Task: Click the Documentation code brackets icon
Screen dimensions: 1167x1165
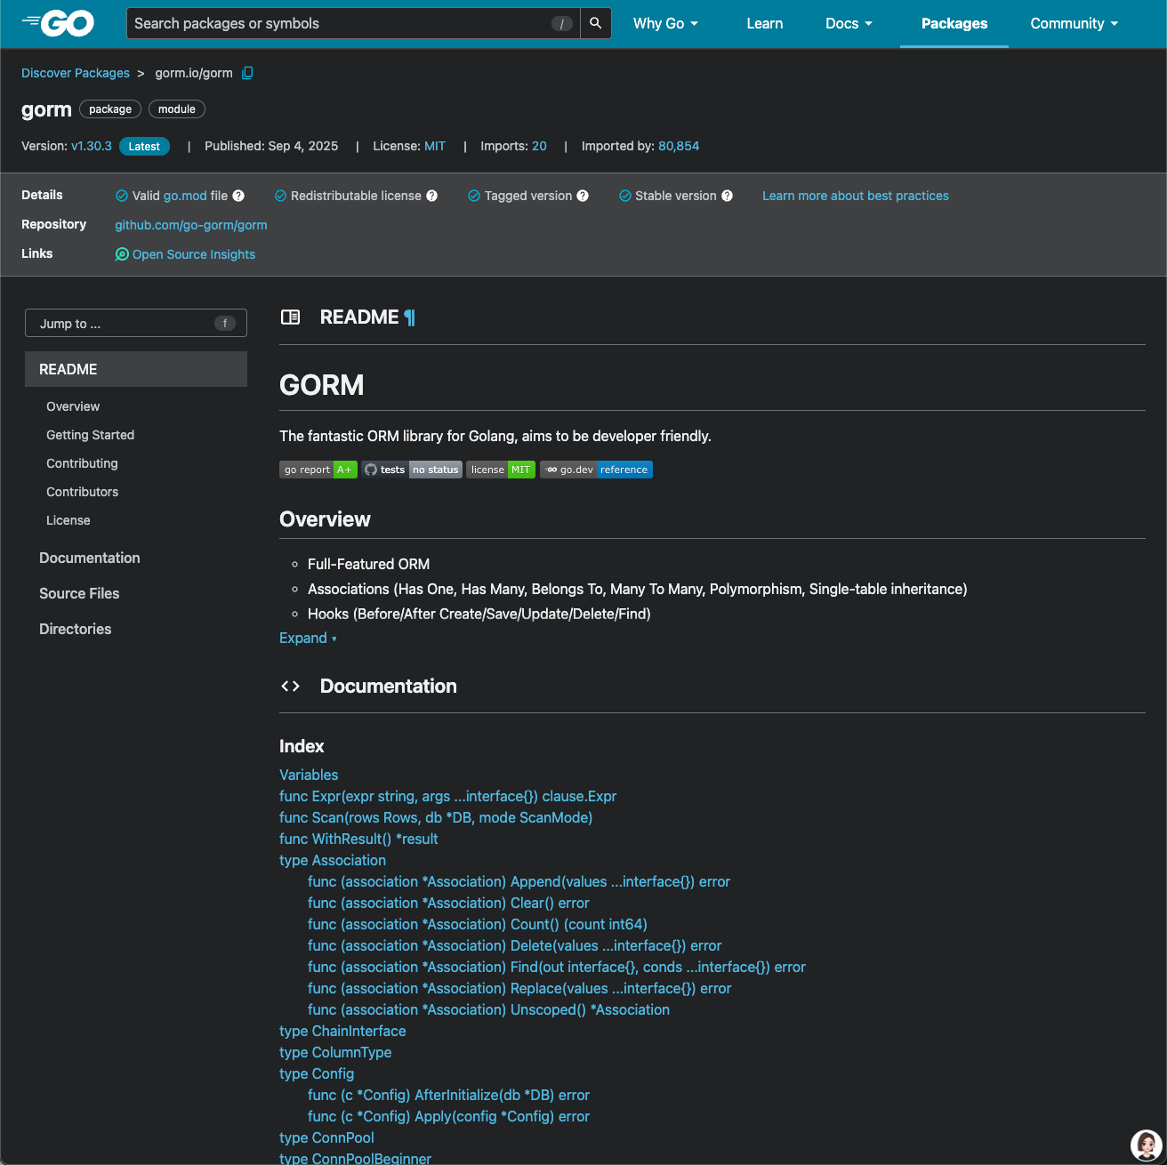Action: 290,686
